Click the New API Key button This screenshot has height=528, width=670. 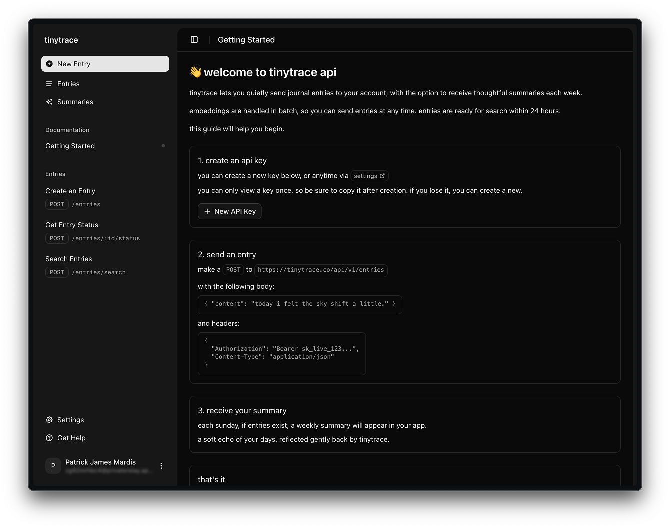pos(230,211)
